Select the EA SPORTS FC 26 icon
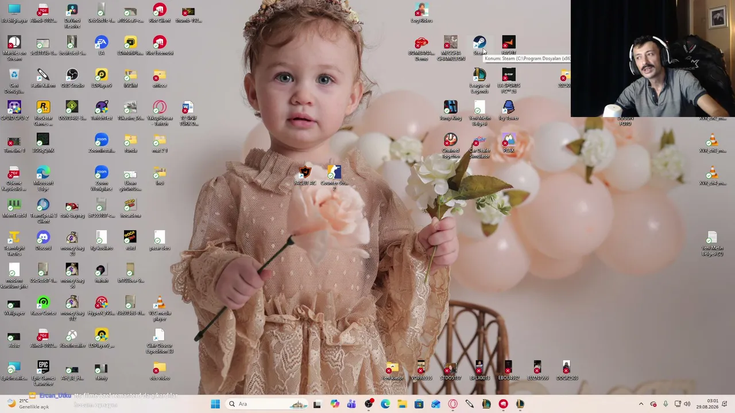Image resolution: width=735 pixels, height=413 pixels. (x=509, y=81)
